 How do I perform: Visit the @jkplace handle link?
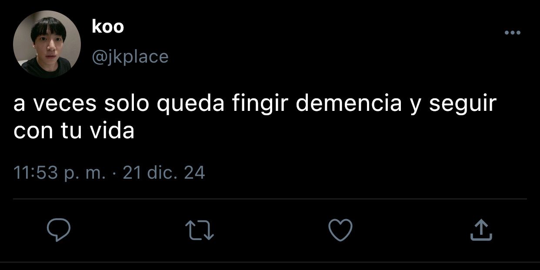(130, 57)
